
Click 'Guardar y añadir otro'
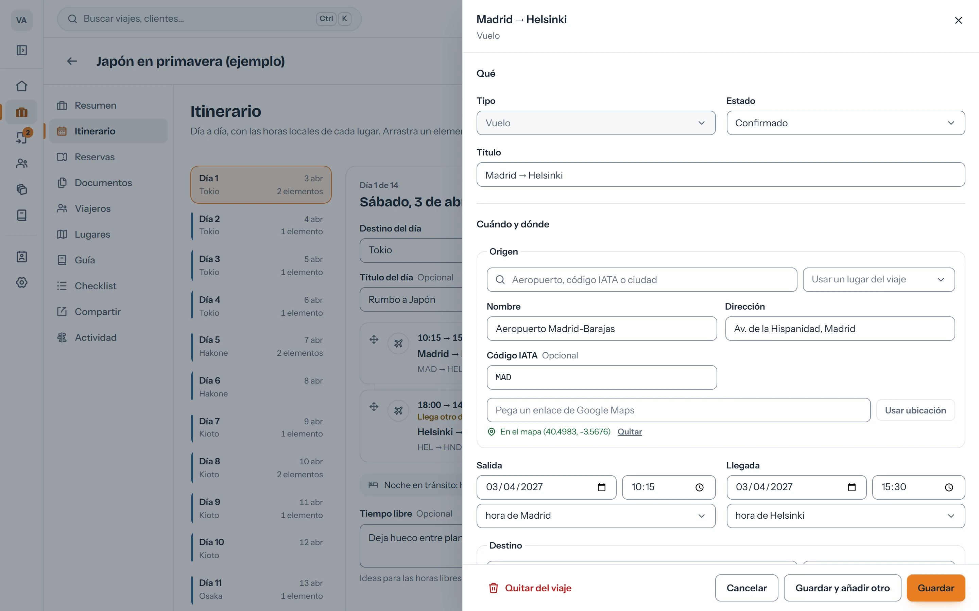[842, 588]
